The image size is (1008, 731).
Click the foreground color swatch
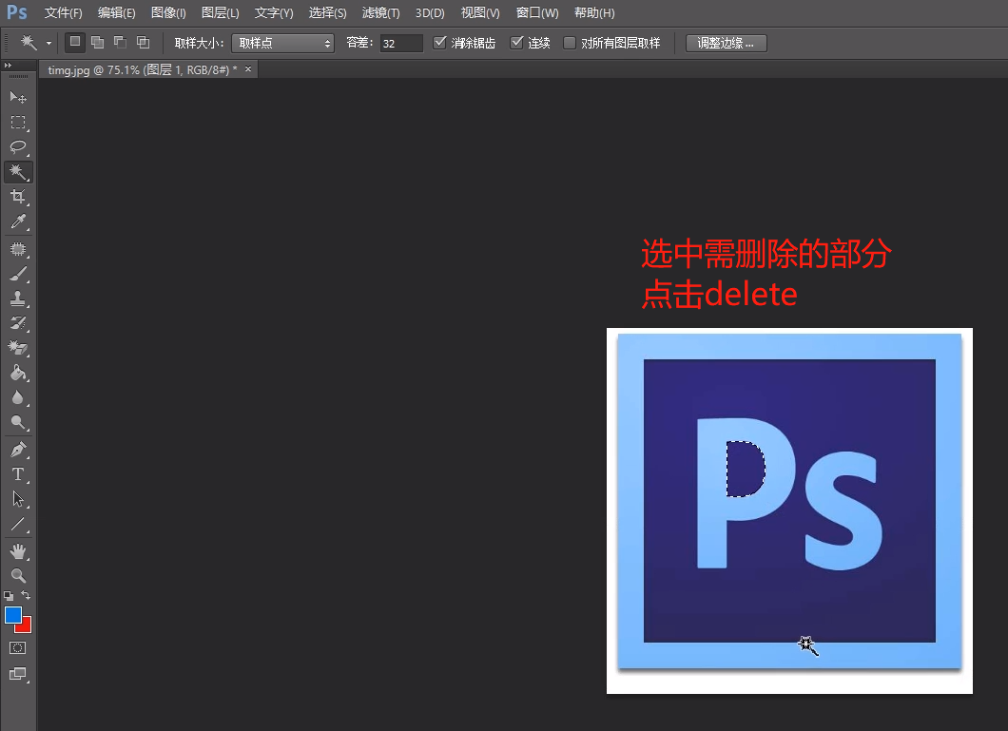(x=13, y=617)
